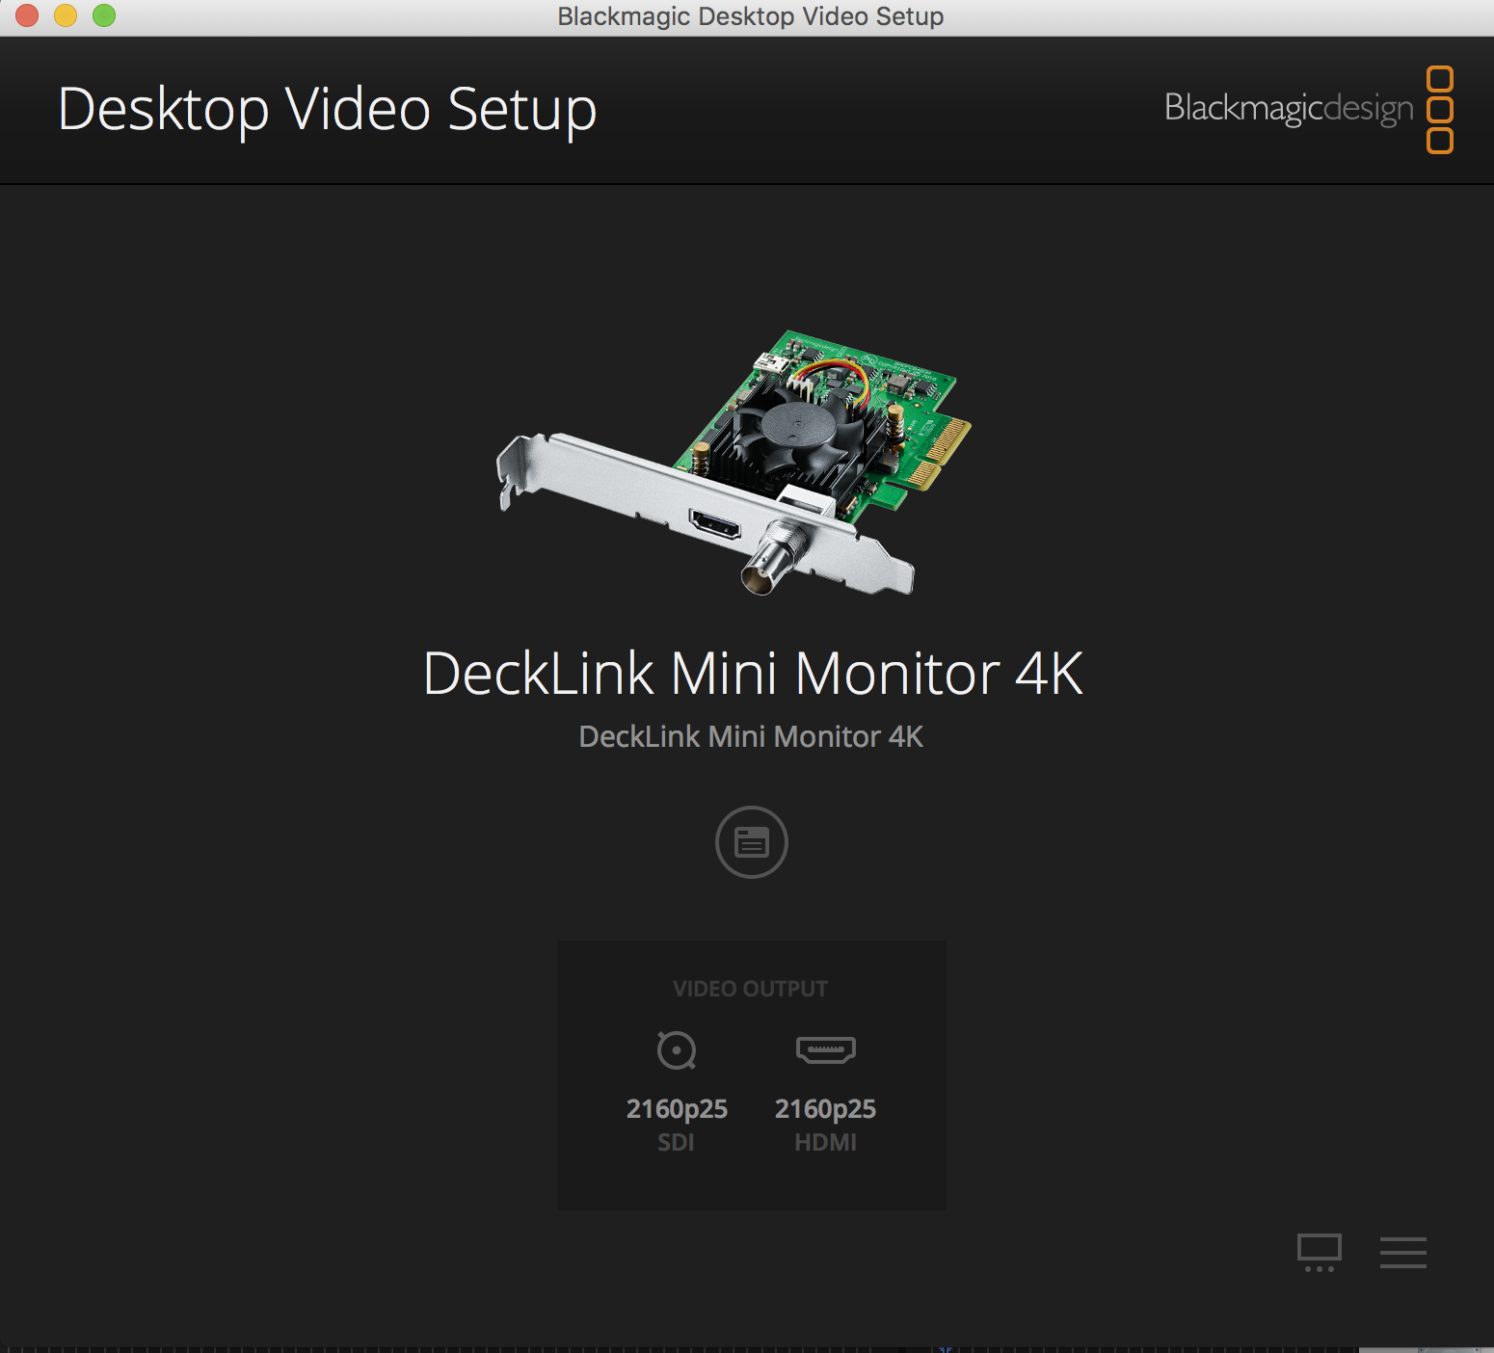Click the HDMI label
The height and width of the screenshot is (1353, 1494).
pyautogui.click(x=826, y=1143)
